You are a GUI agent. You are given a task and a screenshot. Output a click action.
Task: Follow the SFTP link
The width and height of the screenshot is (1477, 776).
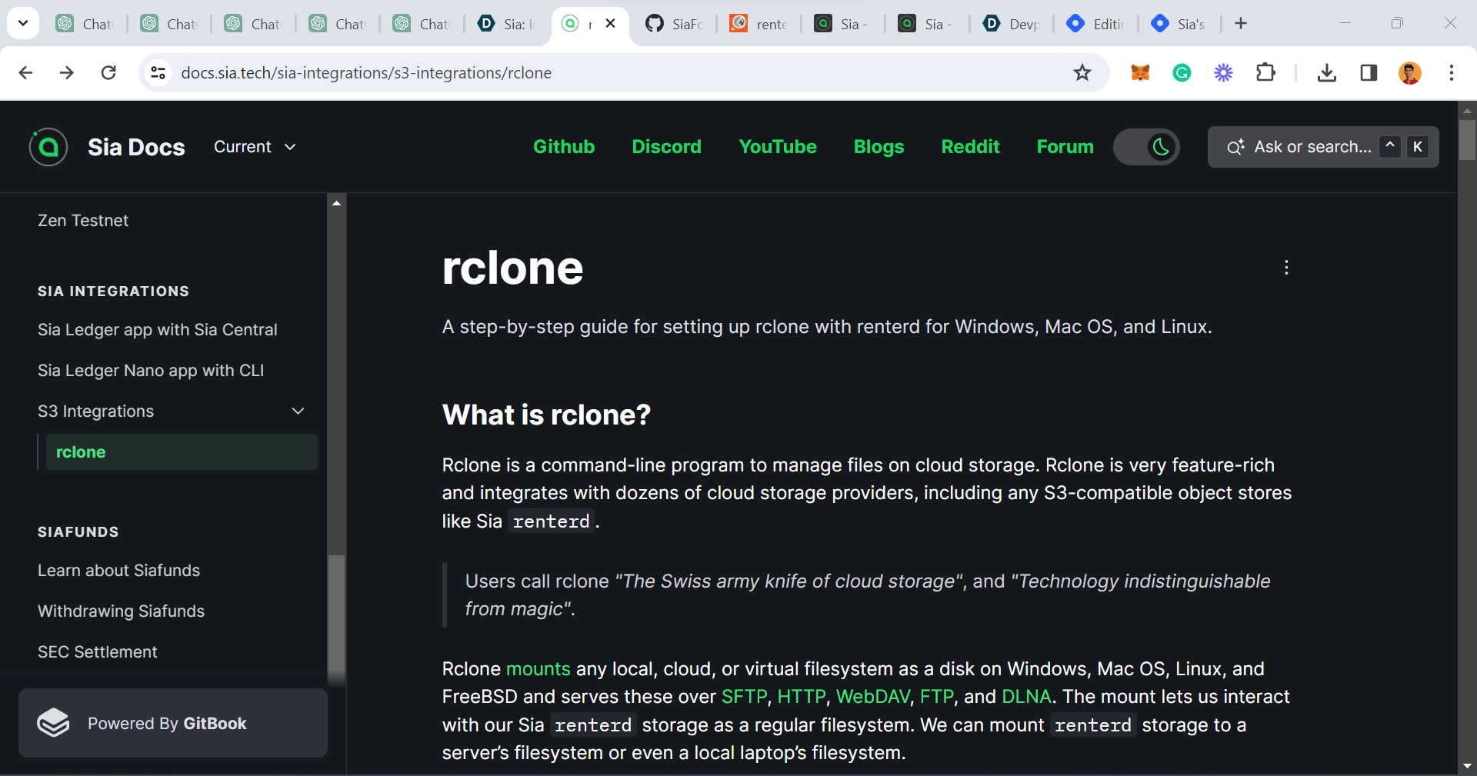click(745, 697)
